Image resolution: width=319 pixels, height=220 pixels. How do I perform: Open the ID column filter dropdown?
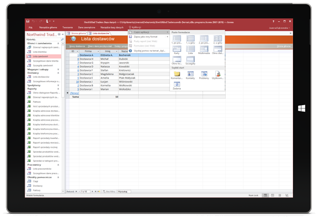pyautogui.click(x=78, y=51)
